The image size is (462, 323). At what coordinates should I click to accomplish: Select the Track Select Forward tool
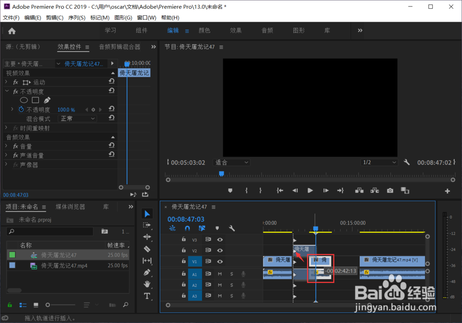147,225
